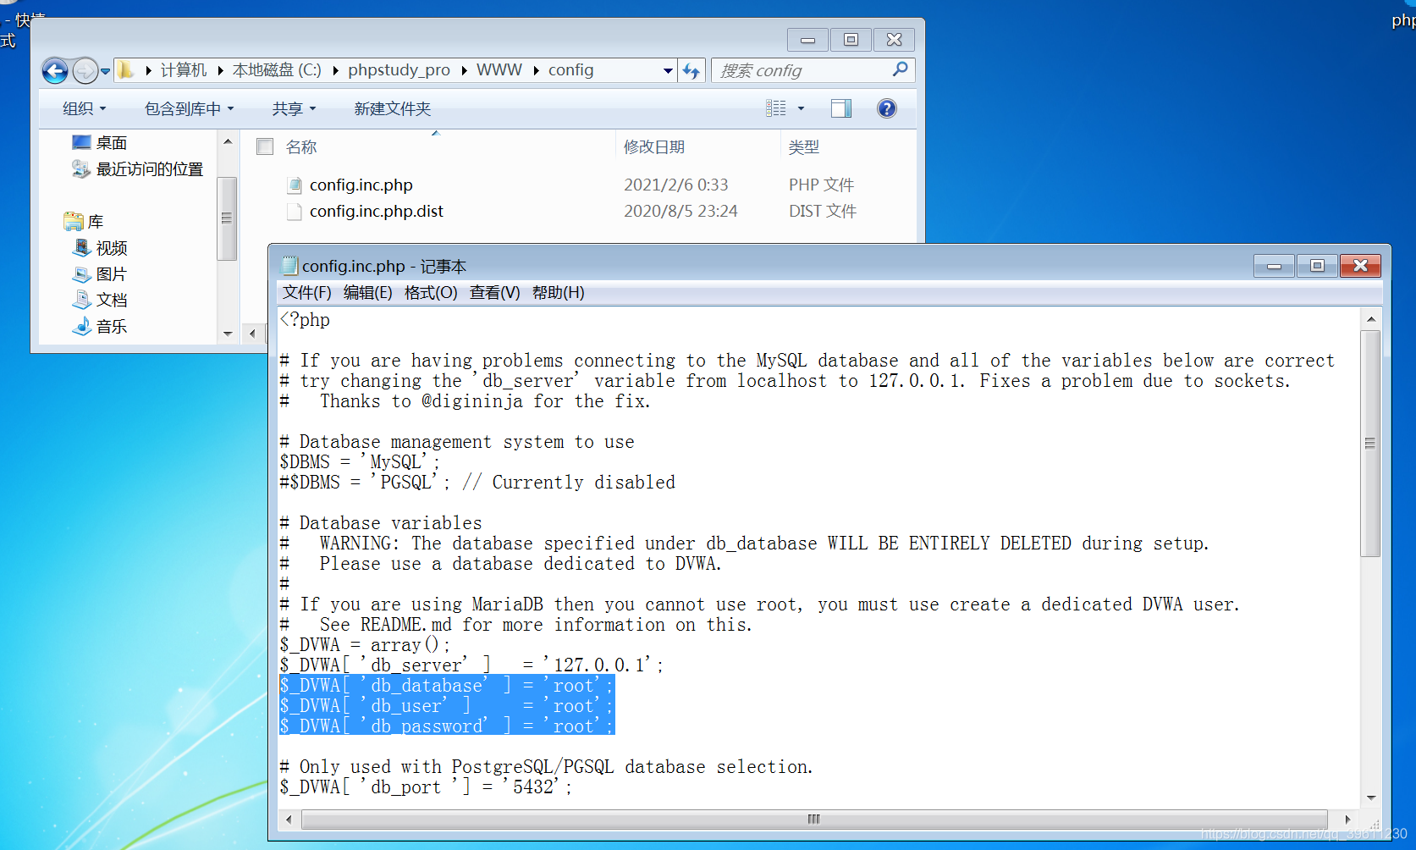
Task: Click the folder icon in address bar
Action: click(x=125, y=69)
